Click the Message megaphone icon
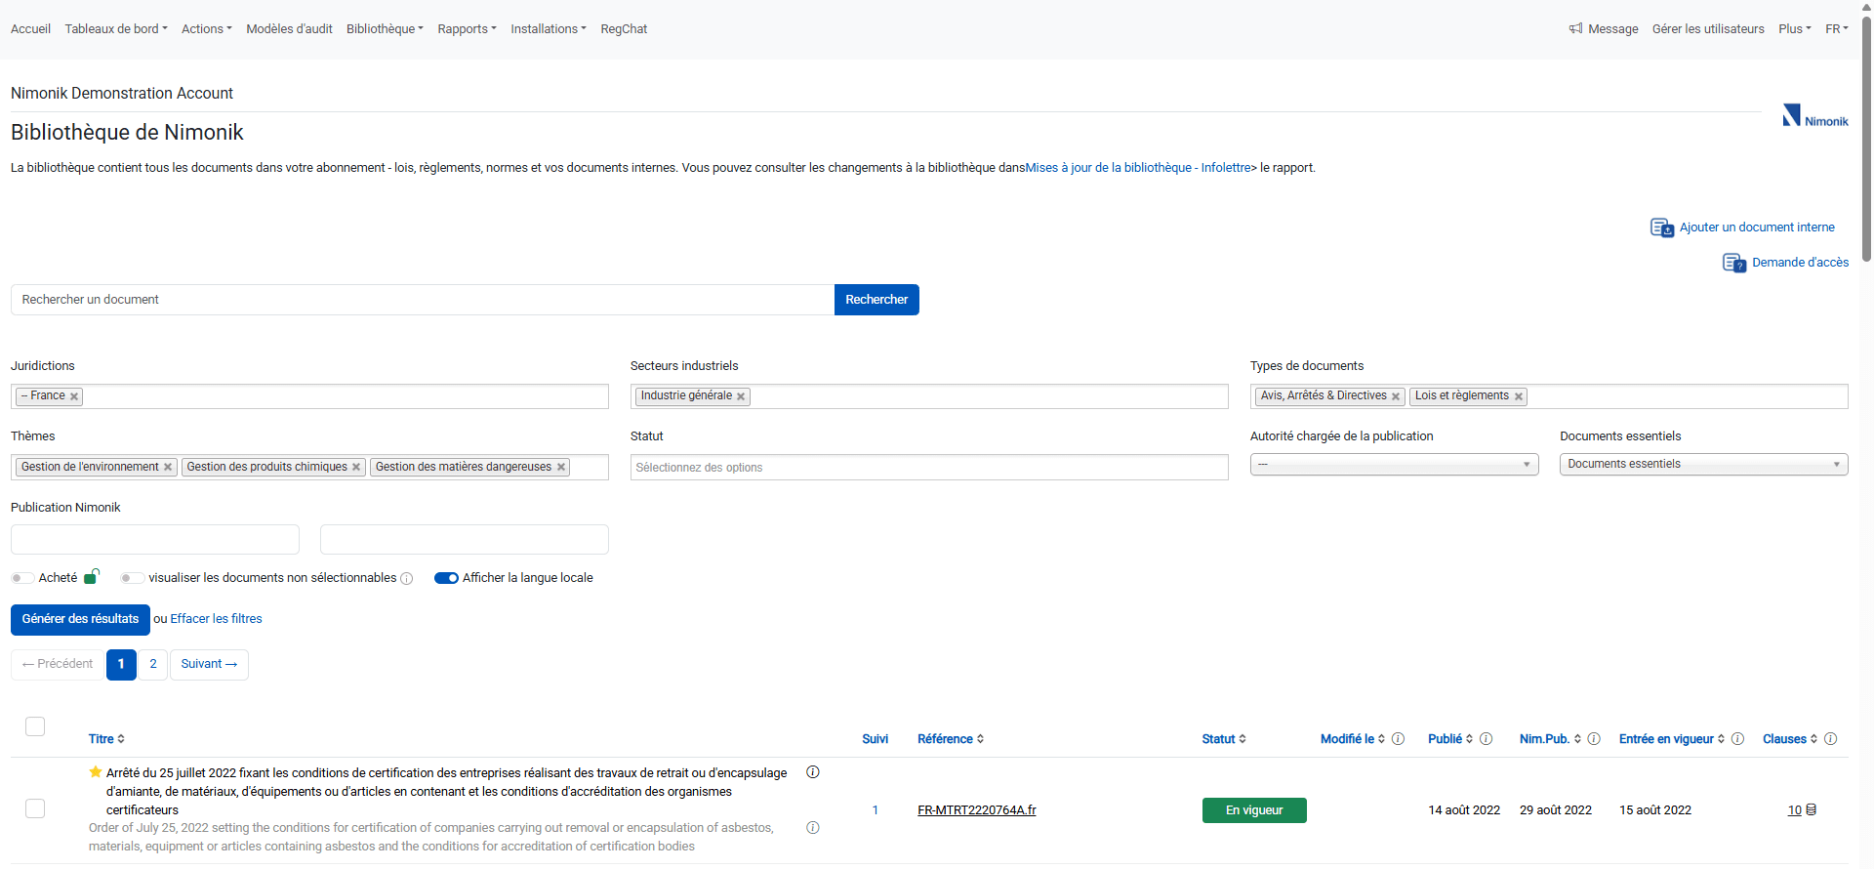This screenshot has width=1874, height=869. (1575, 29)
